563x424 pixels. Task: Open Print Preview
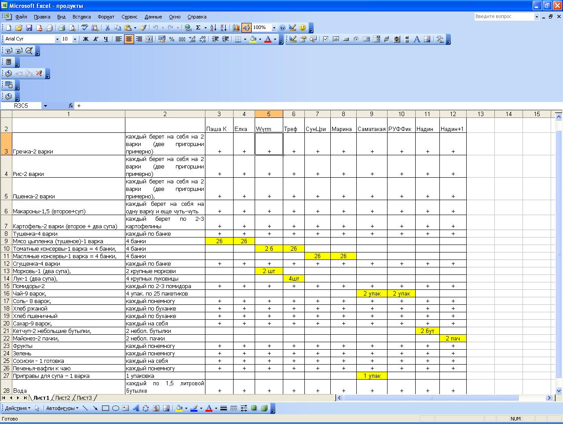coord(72,28)
